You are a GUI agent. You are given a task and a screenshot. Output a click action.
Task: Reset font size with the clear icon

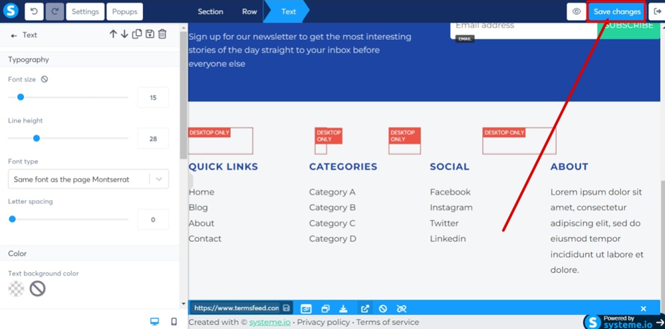pos(45,79)
